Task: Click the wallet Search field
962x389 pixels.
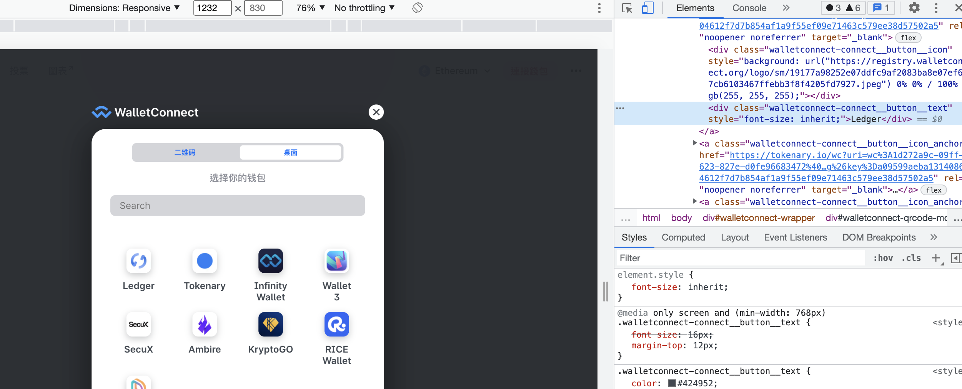Action: tap(238, 206)
